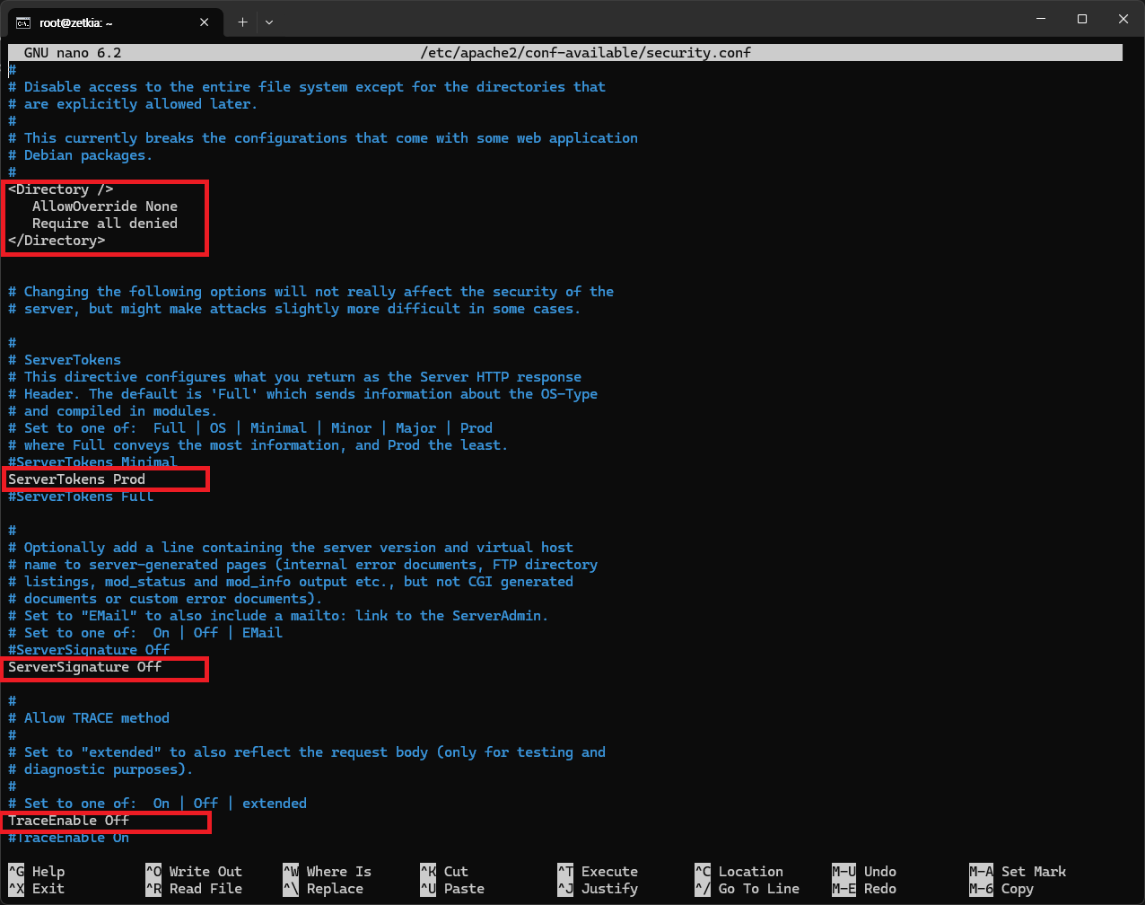Click the ^X Exit shortcut label
The height and width of the screenshot is (905, 1145).
pyautogui.click(x=37, y=889)
